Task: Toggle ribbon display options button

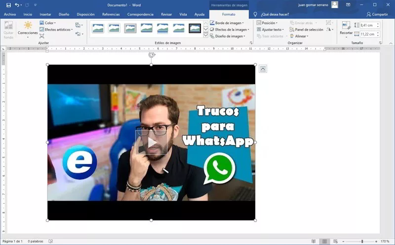Action: click(348, 5)
